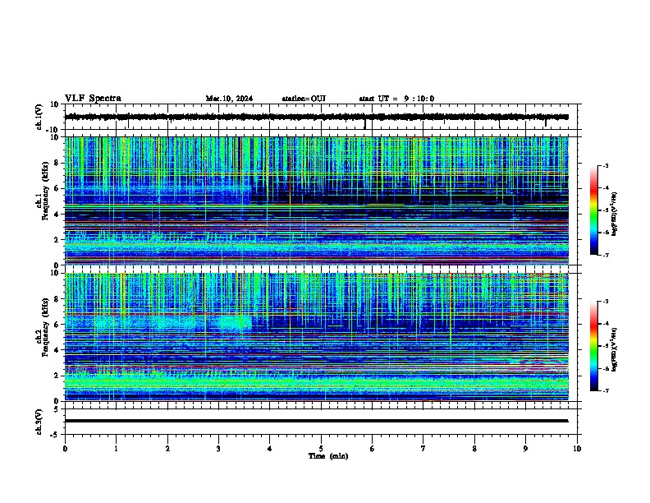Image resolution: width=650 pixels, height=503 pixels.
Task: Click the ch.1 color scale bar
Action: 593,210
